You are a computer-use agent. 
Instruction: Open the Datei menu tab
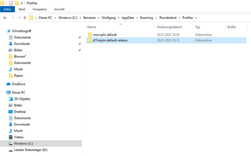tap(7, 9)
